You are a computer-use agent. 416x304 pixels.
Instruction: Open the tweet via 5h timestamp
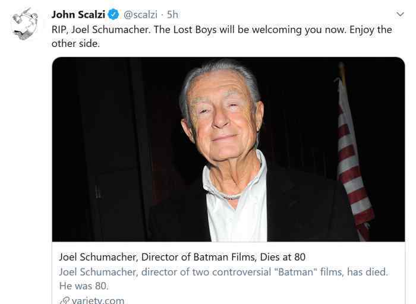172,14
